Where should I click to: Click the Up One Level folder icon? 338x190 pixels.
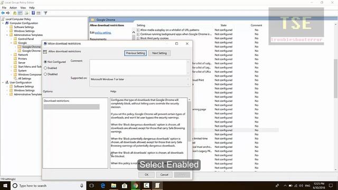[x=15, y=13]
